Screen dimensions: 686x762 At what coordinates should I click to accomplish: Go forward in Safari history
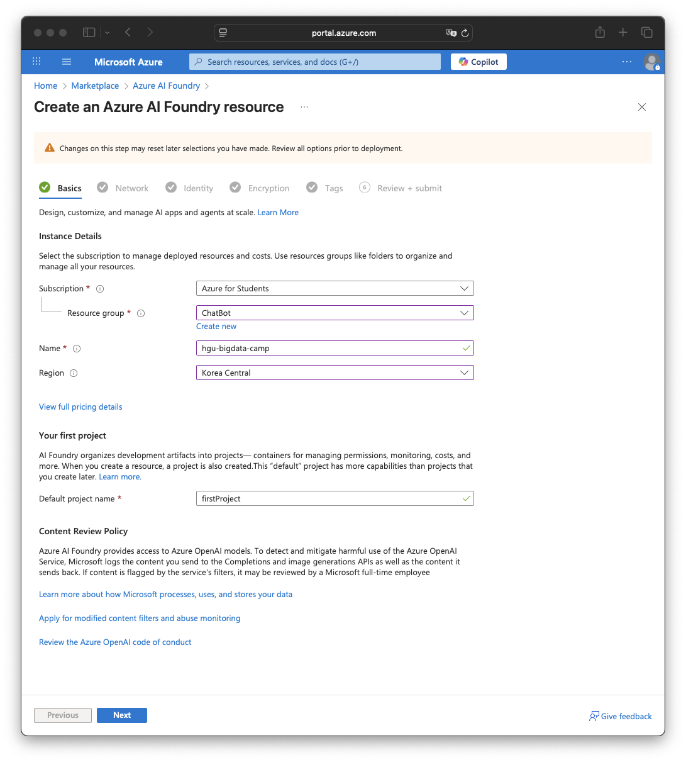click(x=150, y=32)
